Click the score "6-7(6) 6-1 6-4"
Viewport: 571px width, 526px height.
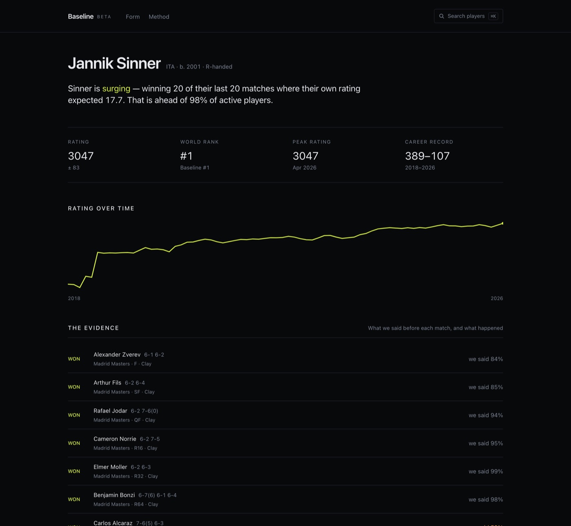[157, 495]
